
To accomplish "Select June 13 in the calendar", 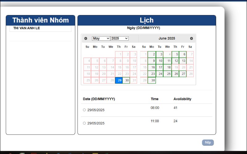I will (183, 61).
